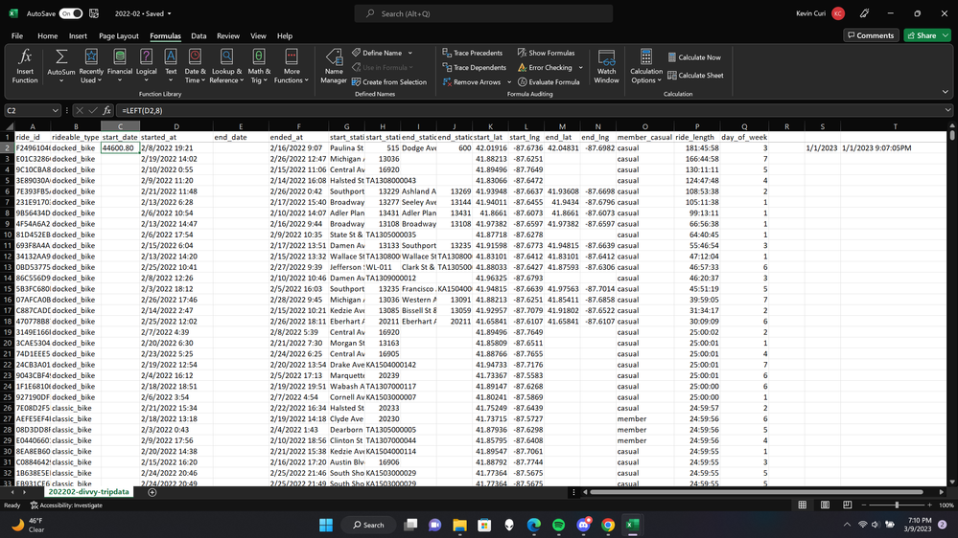Toggle AutoSave switch off
The height and width of the screenshot is (538, 958).
click(x=71, y=13)
